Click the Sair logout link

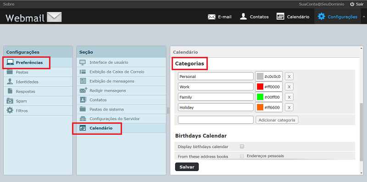357,4
